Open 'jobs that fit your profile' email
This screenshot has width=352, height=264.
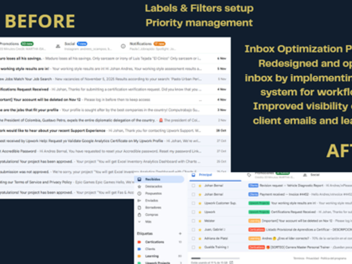[115, 110]
